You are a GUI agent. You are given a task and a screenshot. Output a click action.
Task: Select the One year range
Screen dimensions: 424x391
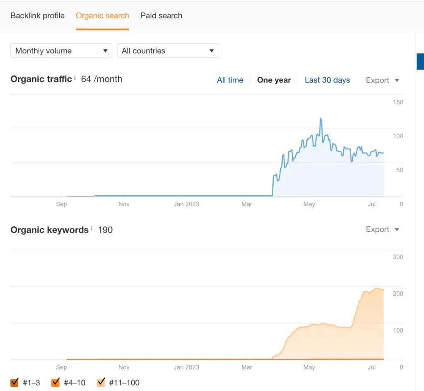coord(274,80)
